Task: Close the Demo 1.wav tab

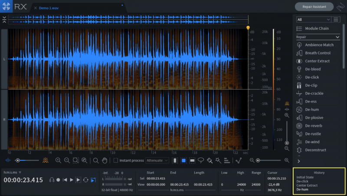Action: tap(36, 8)
